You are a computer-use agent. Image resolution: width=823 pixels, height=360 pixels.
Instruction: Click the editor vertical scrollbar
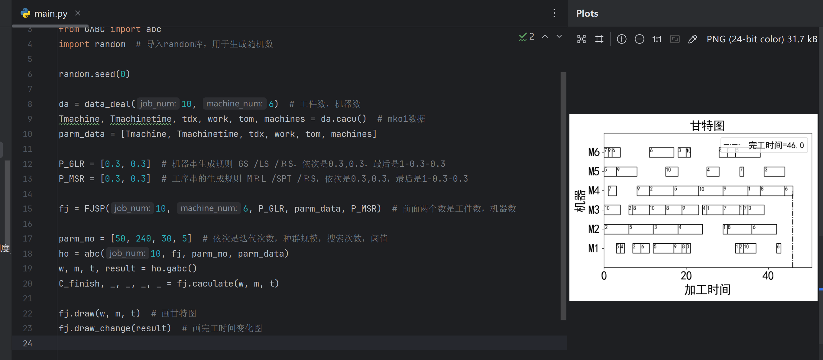tap(564, 196)
